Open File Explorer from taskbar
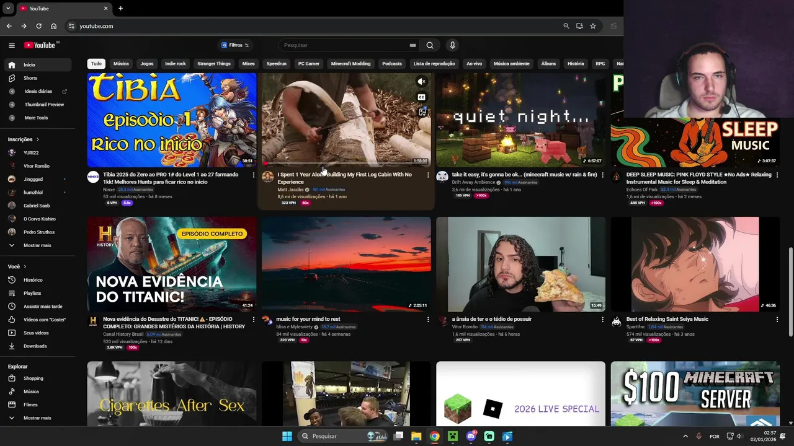Viewport: 794px width, 446px height. (416, 436)
